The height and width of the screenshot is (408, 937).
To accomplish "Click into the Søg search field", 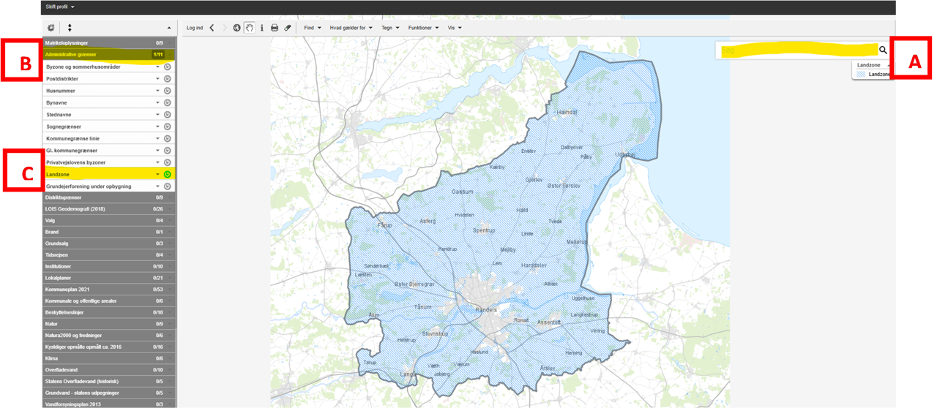I will coord(796,50).
